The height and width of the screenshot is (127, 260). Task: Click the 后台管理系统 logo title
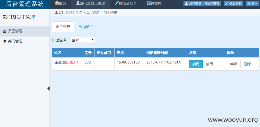click(x=25, y=4)
